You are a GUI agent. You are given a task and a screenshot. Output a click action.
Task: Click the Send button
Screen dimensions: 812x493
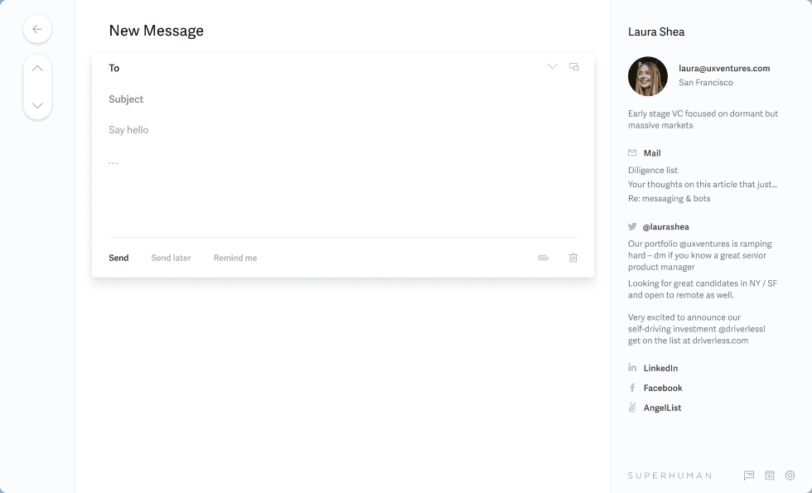[118, 258]
